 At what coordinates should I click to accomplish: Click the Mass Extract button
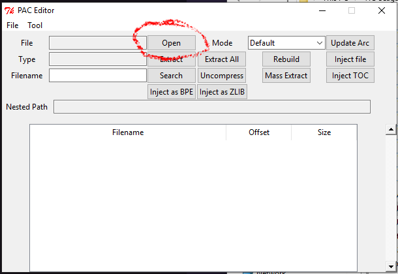pos(286,76)
